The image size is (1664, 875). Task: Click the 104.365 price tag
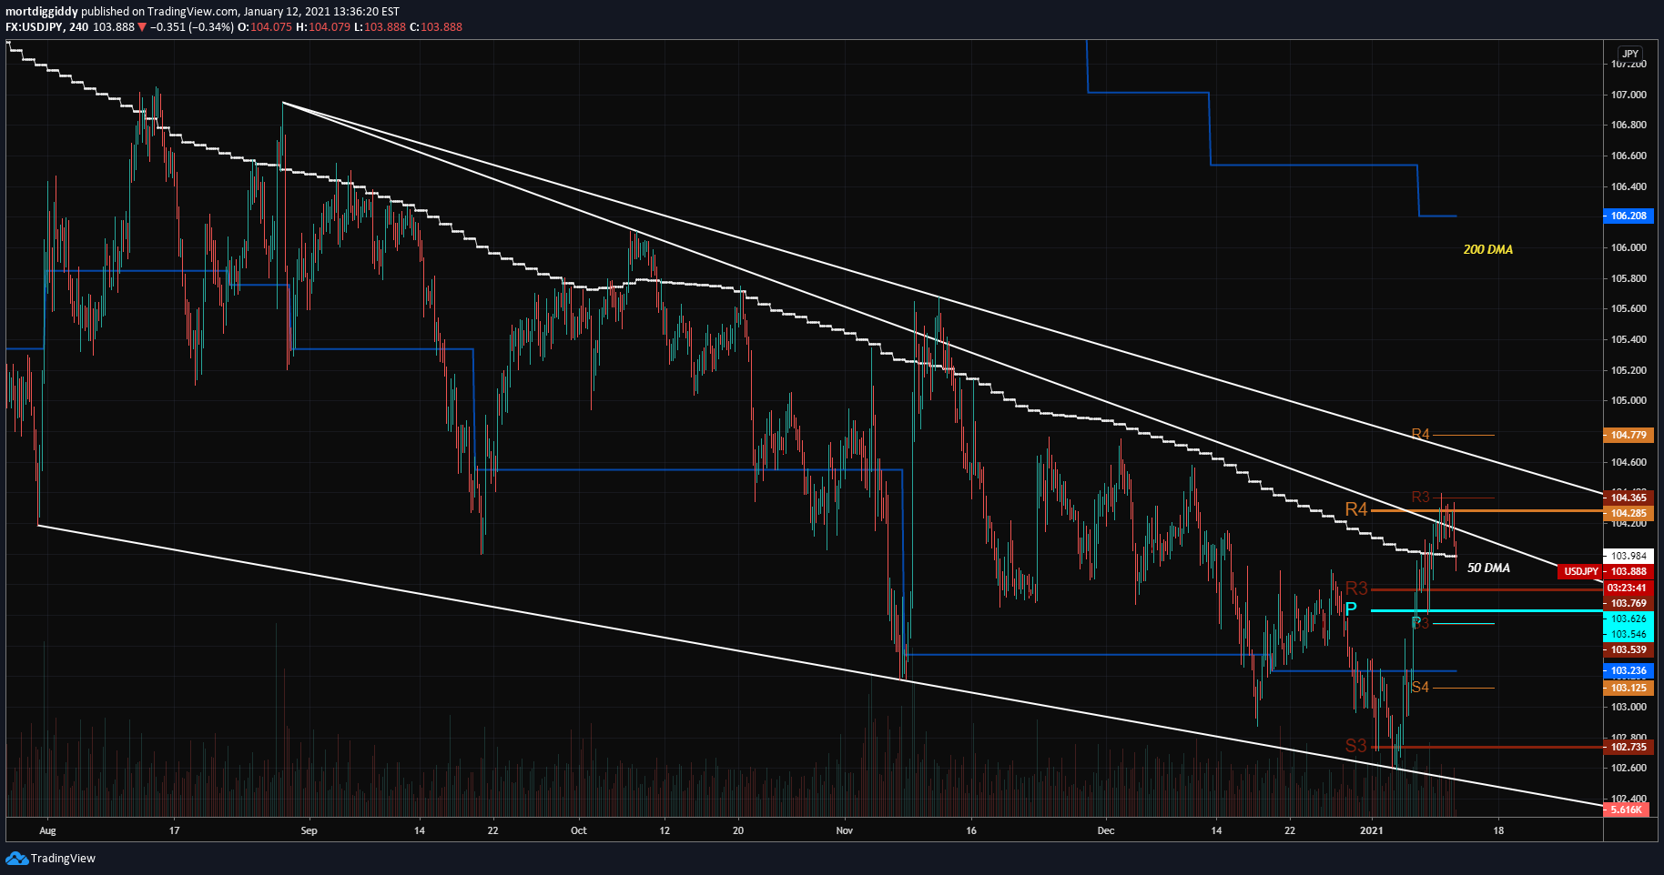[x=1628, y=498]
